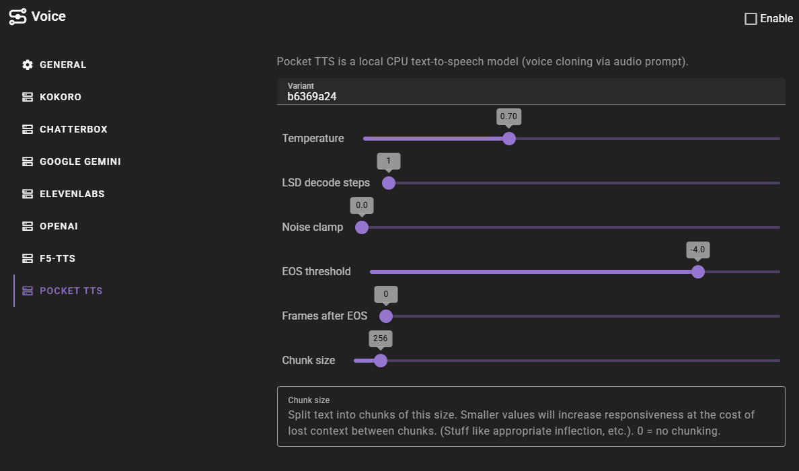Switch to the Kokoro tab
The height and width of the screenshot is (471, 799).
pyautogui.click(x=61, y=97)
